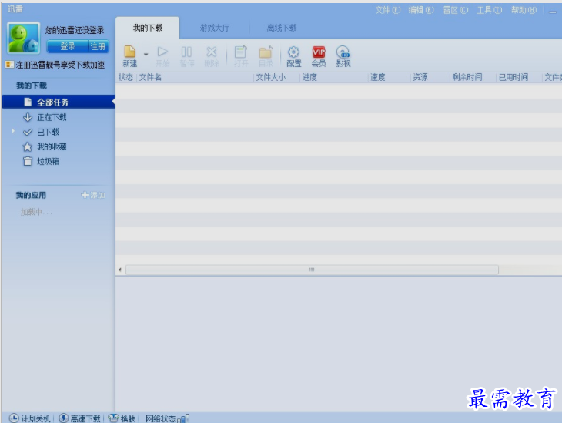Image resolution: width=562 pixels, height=423 pixels.
Task: Open the 配置 settings gear icon
Action: coord(293,56)
